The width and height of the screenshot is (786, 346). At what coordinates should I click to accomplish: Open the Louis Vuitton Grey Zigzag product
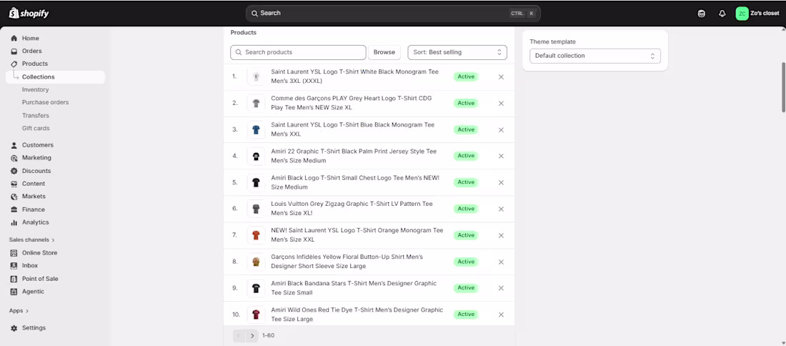point(352,209)
